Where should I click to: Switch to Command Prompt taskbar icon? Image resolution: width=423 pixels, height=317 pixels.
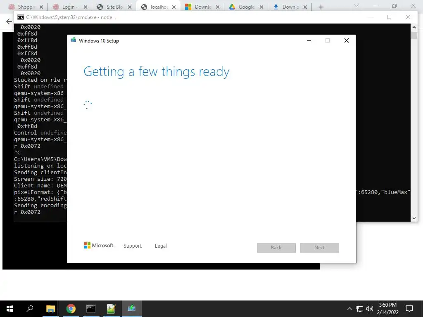91,309
